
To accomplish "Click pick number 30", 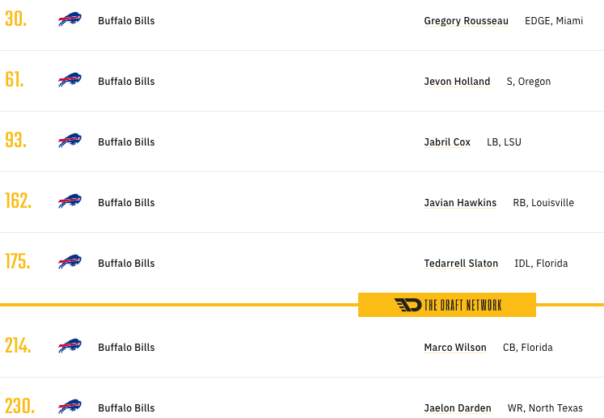I will tap(16, 19).
